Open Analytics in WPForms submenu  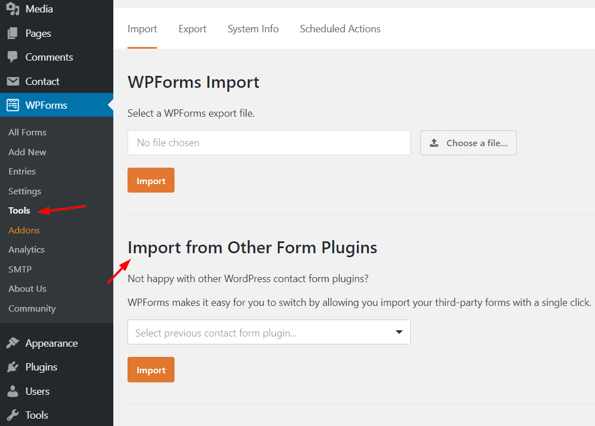(x=27, y=250)
